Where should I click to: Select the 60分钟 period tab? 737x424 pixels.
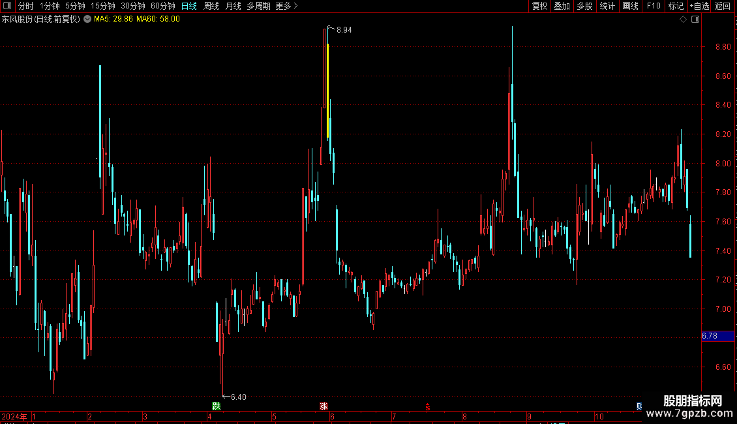click(163, 6)
